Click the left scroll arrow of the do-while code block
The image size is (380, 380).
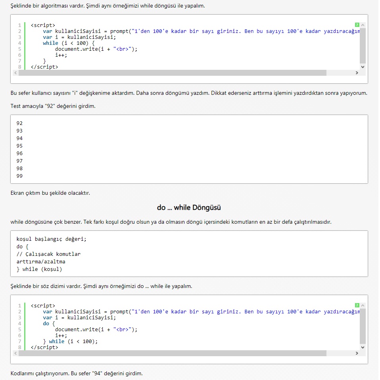coord(15,353)
